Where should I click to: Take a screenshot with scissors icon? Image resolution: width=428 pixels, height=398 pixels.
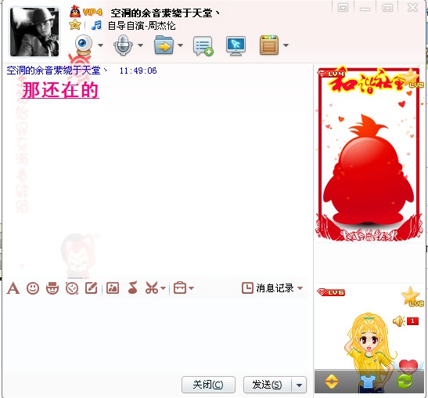coord(152,288)
